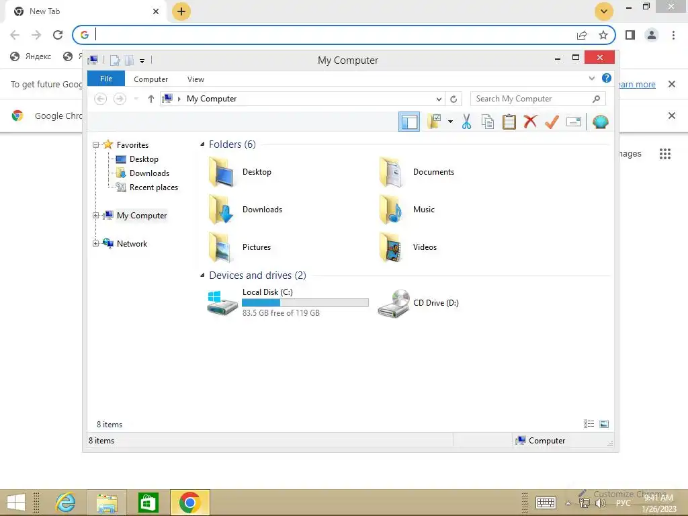Viewport: 688px width, 516px height.
Task: Click the Paste clipboard icon
Action: [509, 122]
